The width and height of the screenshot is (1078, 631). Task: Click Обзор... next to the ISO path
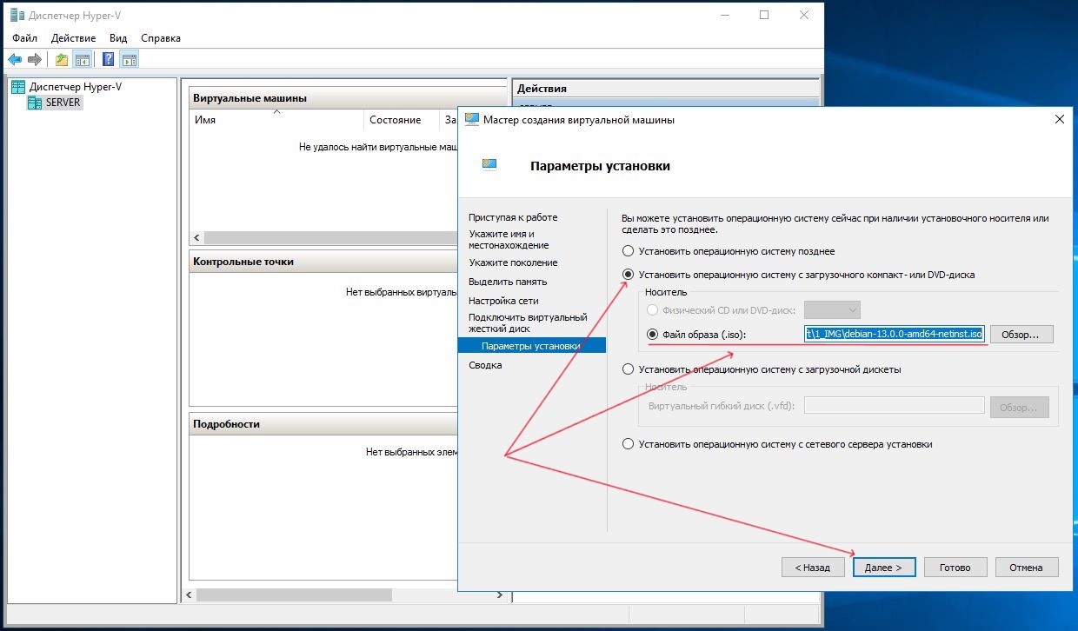click(x=1021, y=335)
